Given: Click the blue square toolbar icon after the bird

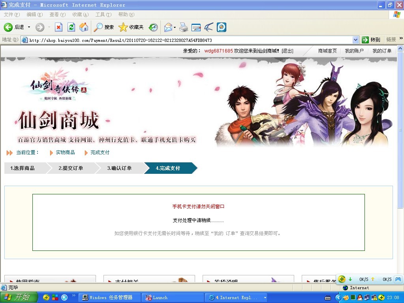Looking at the screenshot, I should 222,27.
